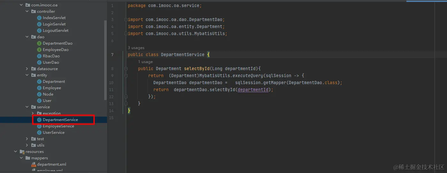Click the mappers folder icon
The height and width of the screenshot is (173, 447).
28,158
